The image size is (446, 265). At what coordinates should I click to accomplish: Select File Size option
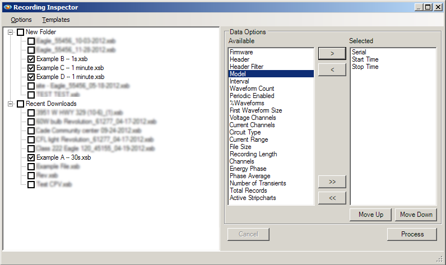point(271,147)
